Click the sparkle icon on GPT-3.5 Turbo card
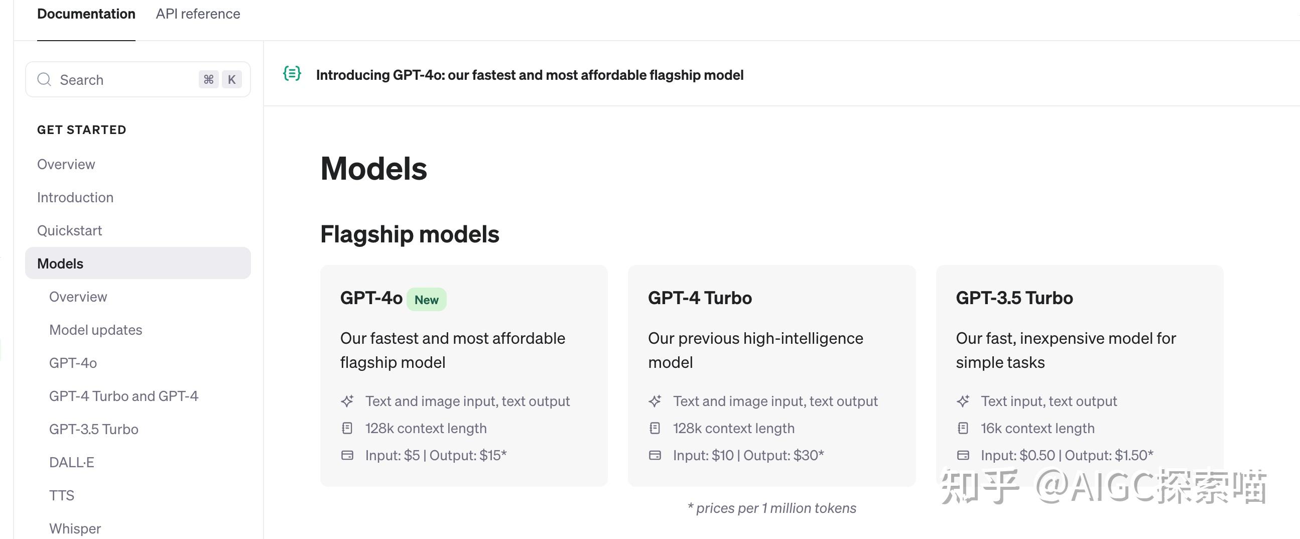The image size is (1300, 539). click(x=963, y=400)
